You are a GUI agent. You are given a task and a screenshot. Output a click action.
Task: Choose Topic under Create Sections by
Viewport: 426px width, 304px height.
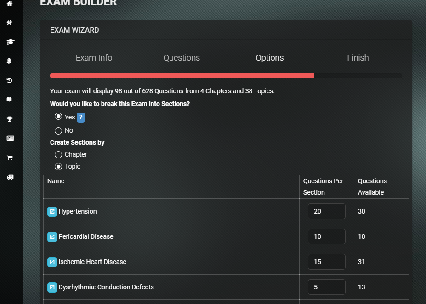point(58,167)
